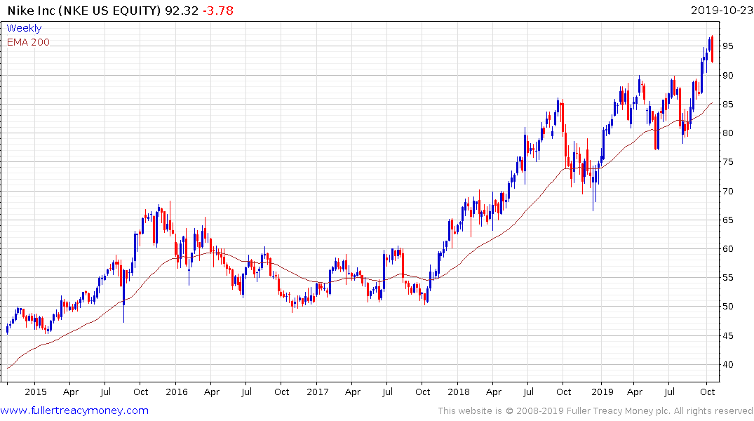Click the 65 price axis label
Screen dimensions: 754x421
727,220
